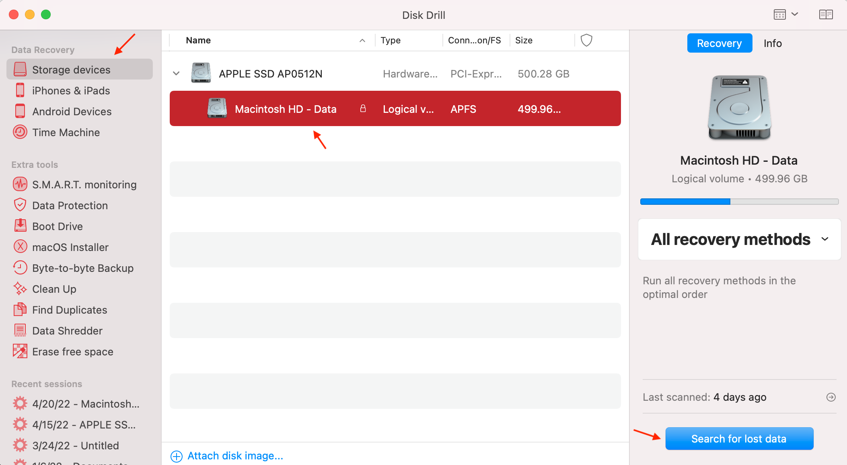Click the storage capacity progress bar
This screenshot has width=847, height=465.
tap(739, 201)
